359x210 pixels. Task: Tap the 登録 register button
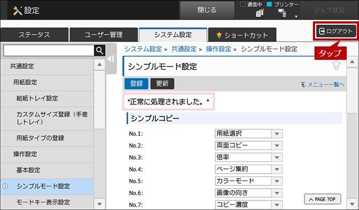[x=137, y=83]
